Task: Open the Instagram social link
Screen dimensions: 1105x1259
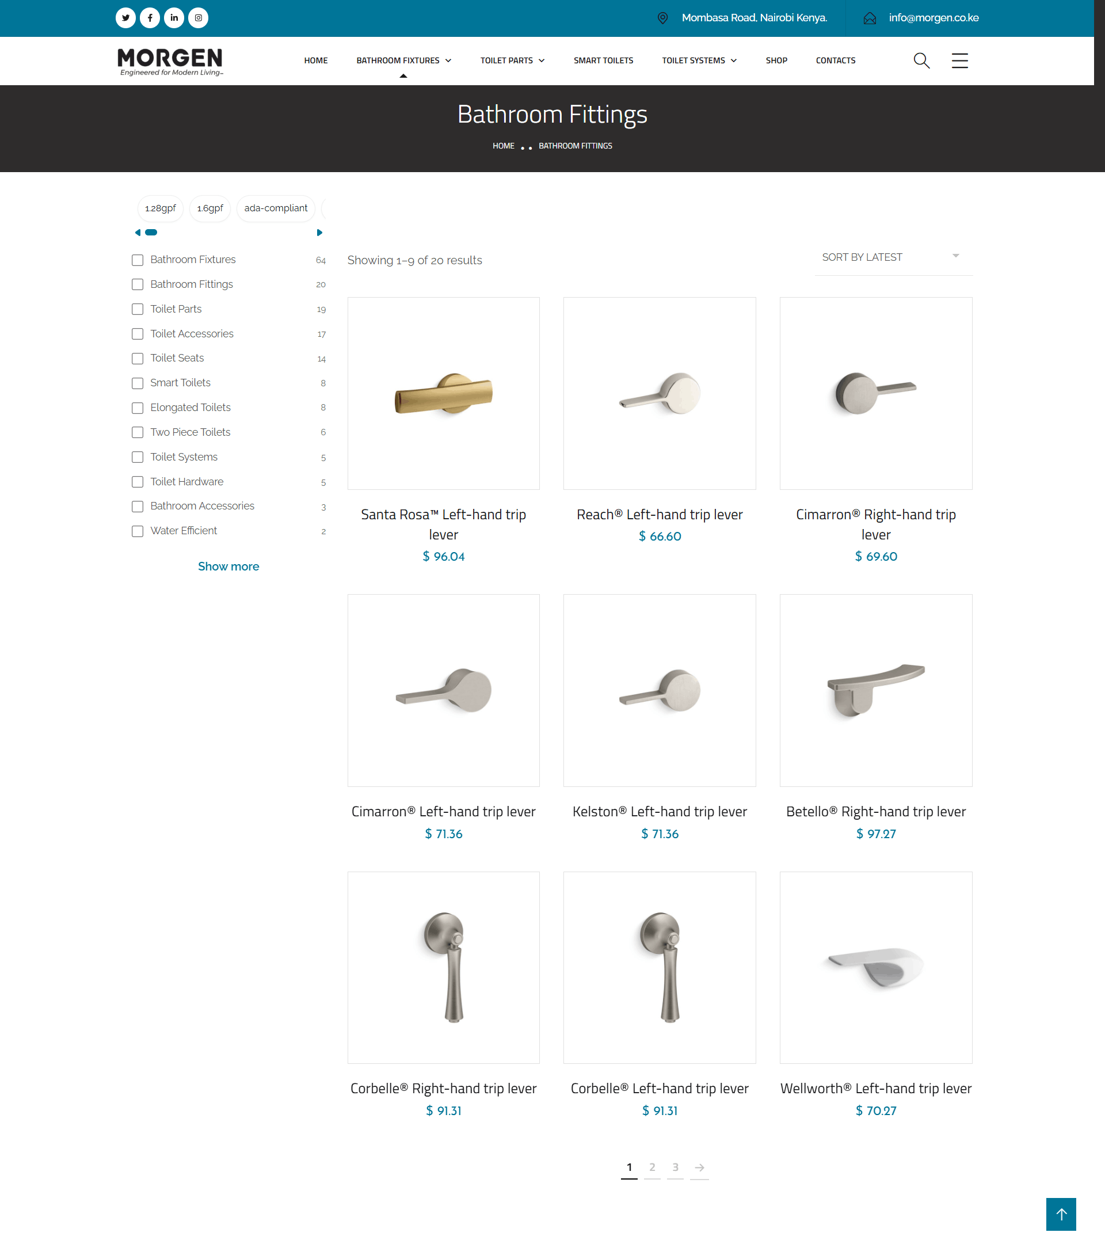Action: [x=199, y=18]
